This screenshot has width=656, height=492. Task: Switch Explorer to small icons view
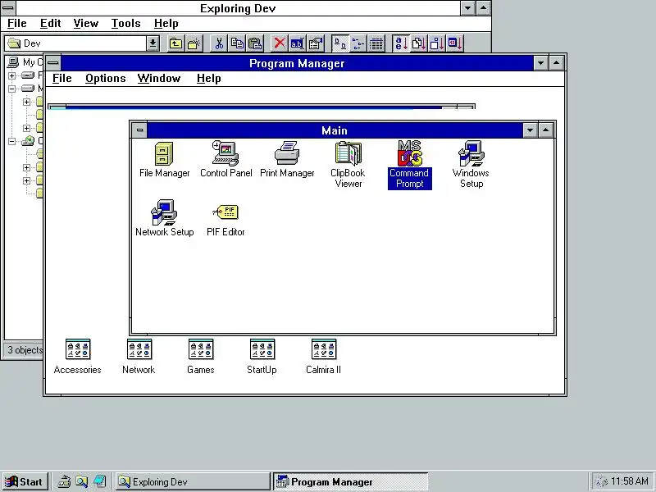pos(358,43)
